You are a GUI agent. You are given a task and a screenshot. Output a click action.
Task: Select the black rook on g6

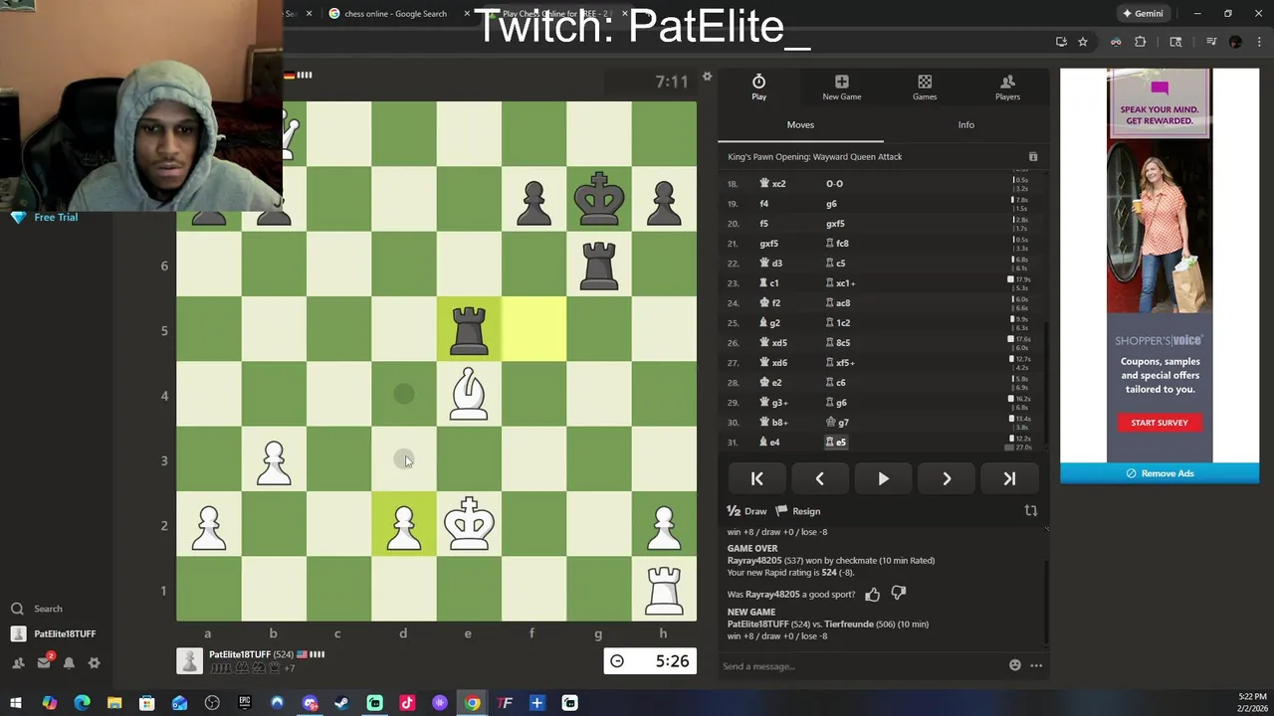pos(599,265)
